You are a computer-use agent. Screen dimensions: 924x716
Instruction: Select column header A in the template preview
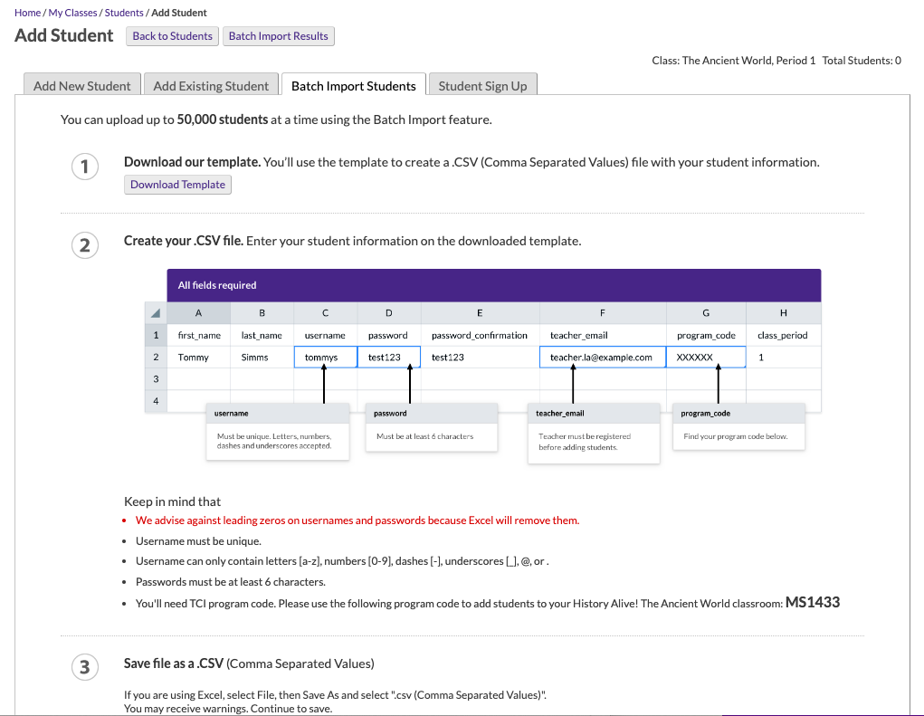(198, 311)
